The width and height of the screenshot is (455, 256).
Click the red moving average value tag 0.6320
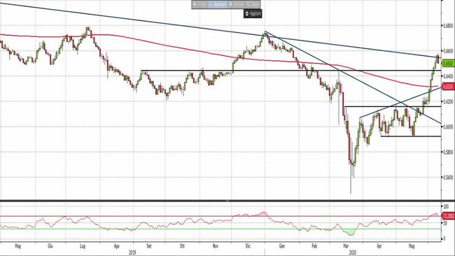pyautogui.click(x=448, y=87)
